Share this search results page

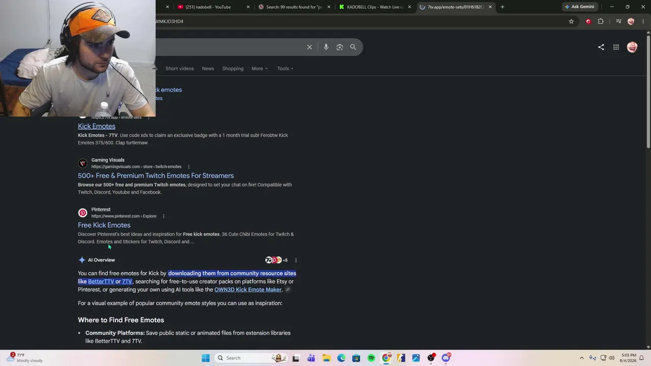click(x=601, y=47)
